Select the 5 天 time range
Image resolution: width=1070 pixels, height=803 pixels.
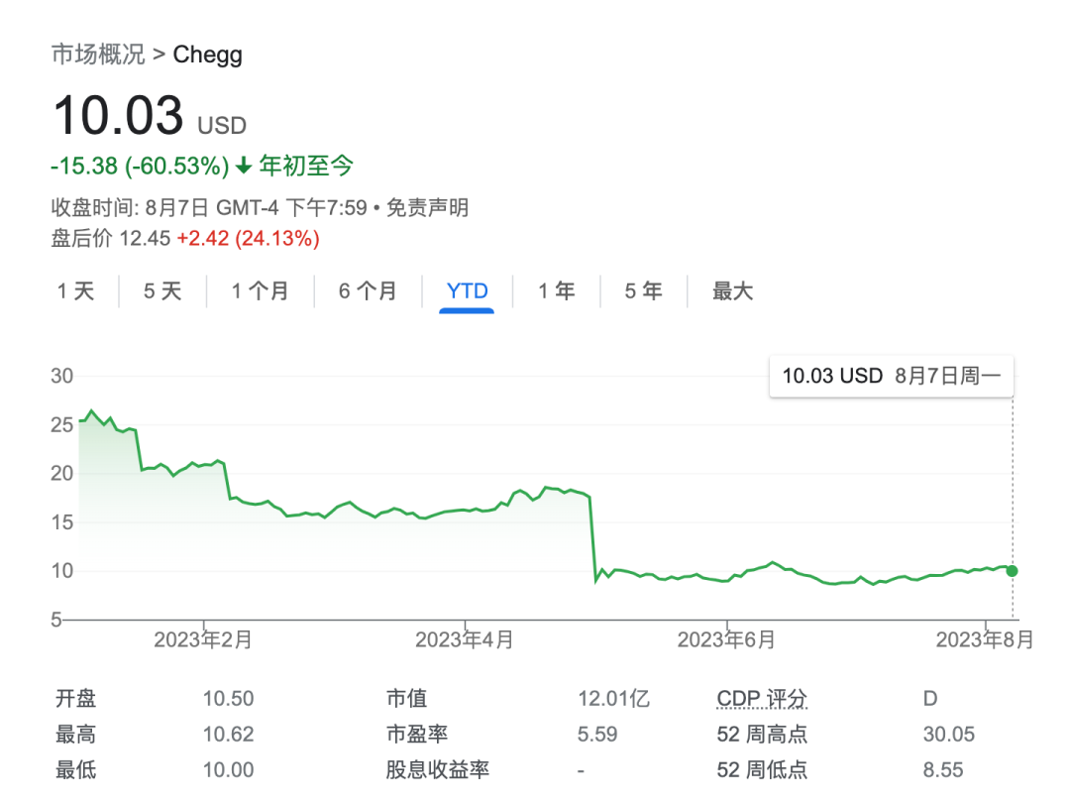162,291
